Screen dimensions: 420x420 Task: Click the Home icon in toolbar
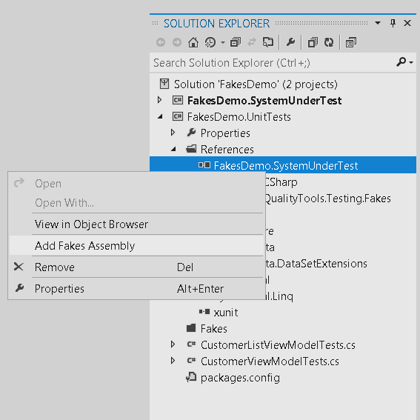click(x=193, y=42)
